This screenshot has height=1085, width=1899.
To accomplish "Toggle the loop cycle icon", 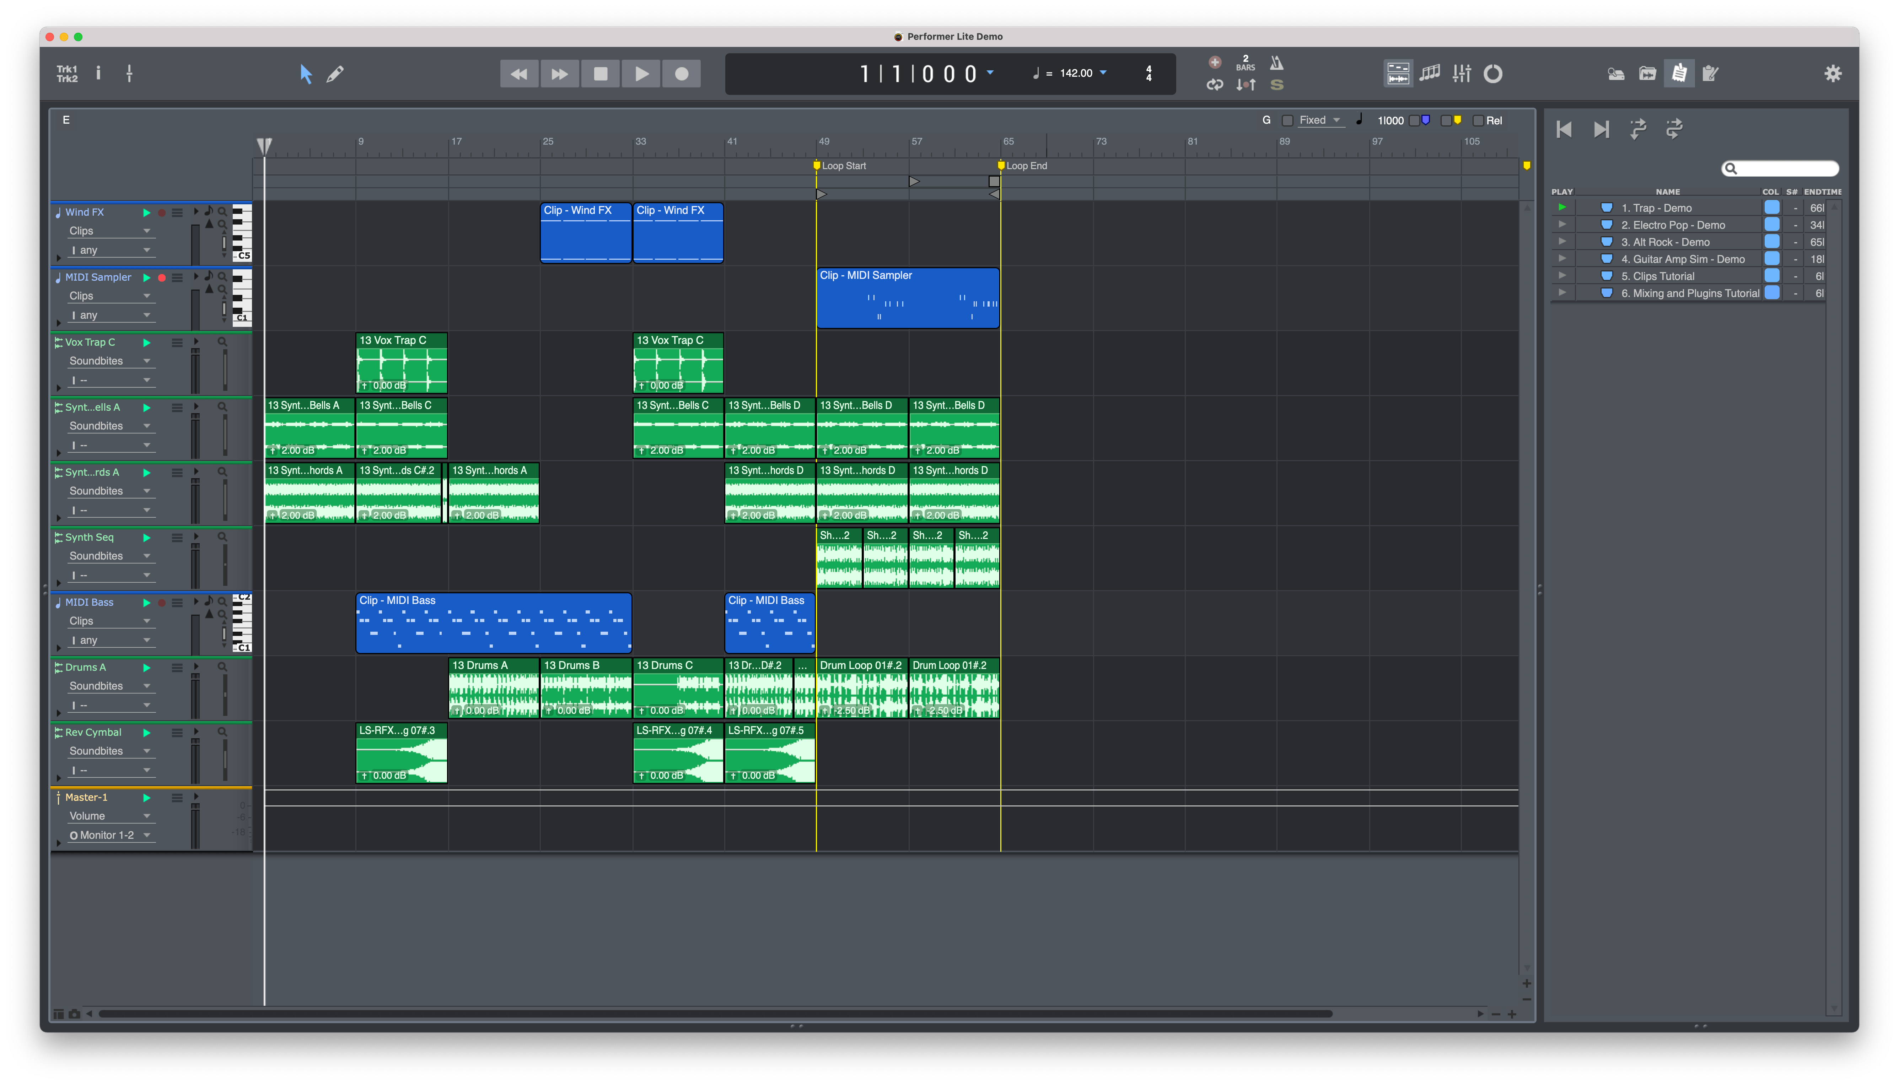I will pos(1215,85).
